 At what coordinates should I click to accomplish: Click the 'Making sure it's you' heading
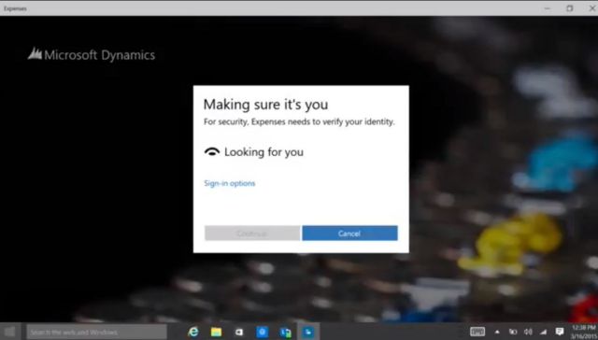click(265, 105)
